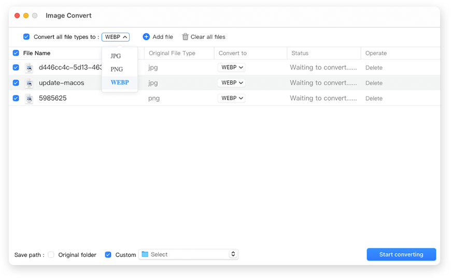This screenshot has height=278, width=451.
Task: Expand the save path Select combo box
Action: [233, 254]
